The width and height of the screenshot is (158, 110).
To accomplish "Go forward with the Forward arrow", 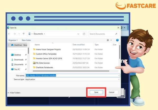I will (x=14, y=34).
